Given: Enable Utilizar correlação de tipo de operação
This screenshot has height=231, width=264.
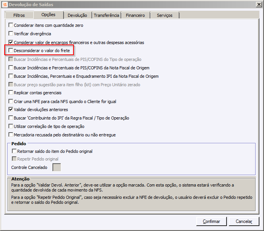Looking at the screenshot, I should [11, 126].
